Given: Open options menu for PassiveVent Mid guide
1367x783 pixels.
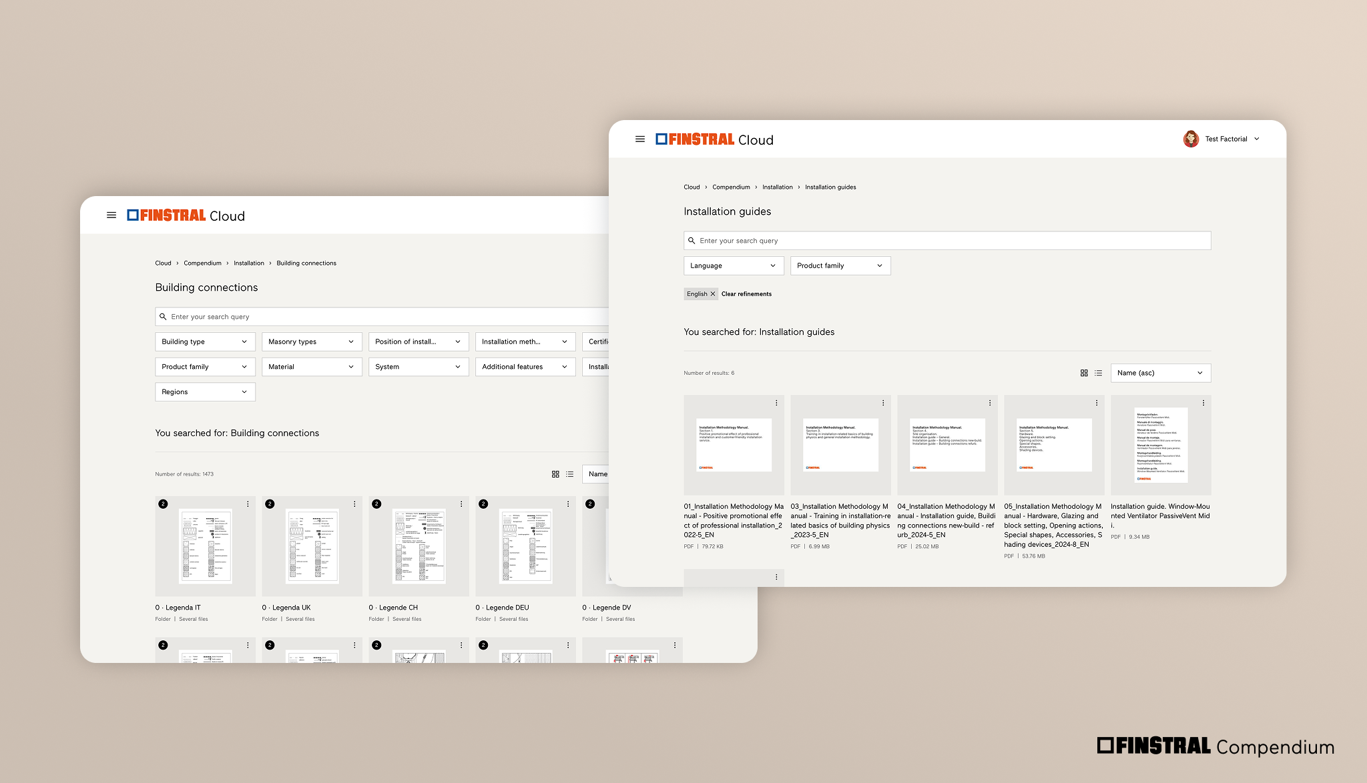Looking at the screenshot, I should [1203, 403].
